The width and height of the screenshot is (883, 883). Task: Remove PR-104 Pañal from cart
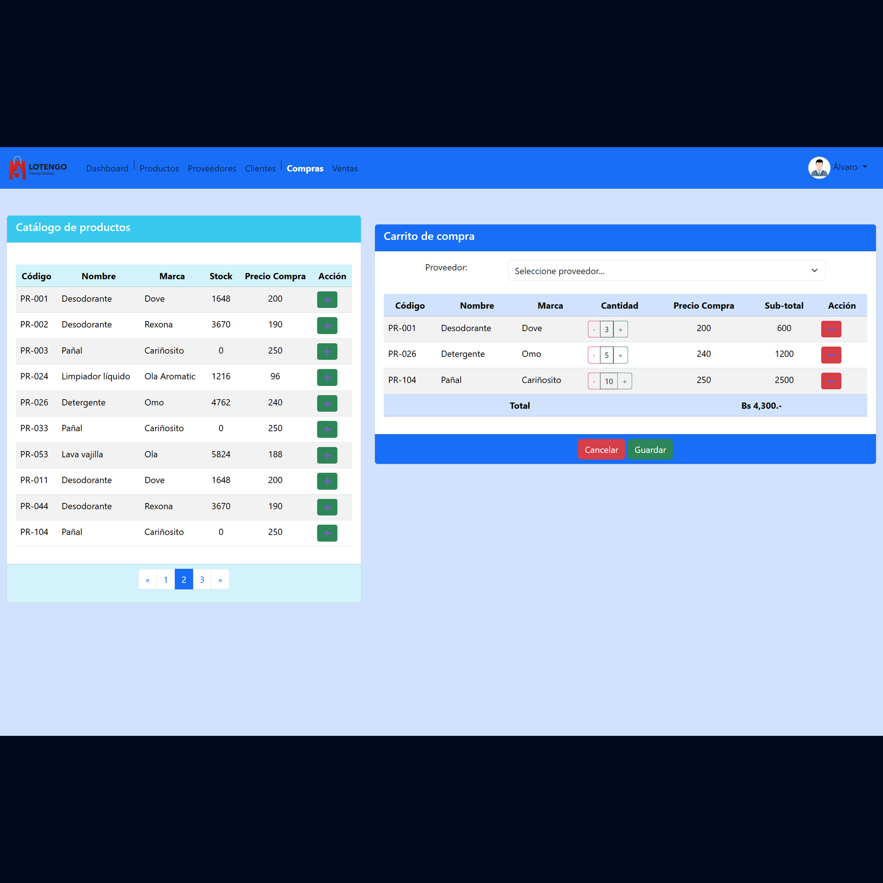(x=831, y=381)
